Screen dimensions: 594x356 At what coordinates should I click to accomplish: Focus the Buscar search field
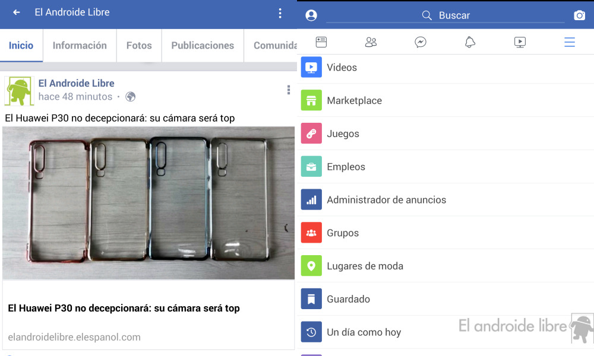[445, 15]
